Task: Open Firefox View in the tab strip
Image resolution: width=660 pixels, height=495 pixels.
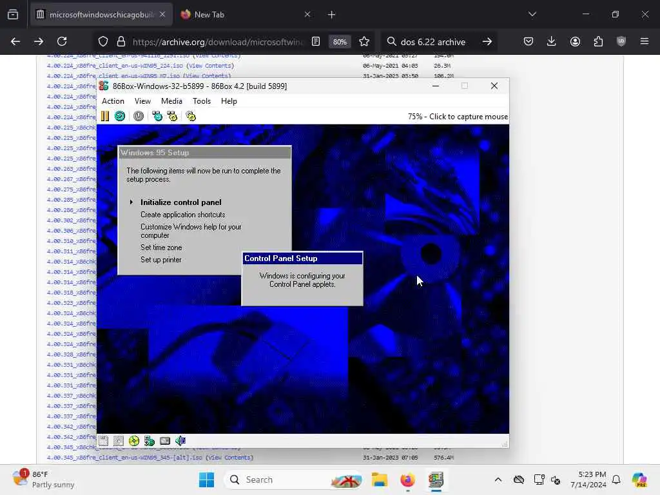Action: (x=13, y=15)
